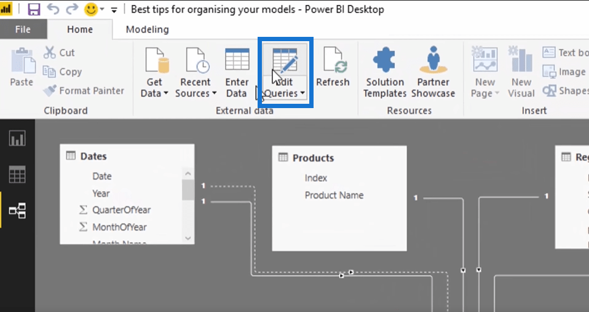Open the File tab
589x312 pixels.
click(x=23, y=29)
